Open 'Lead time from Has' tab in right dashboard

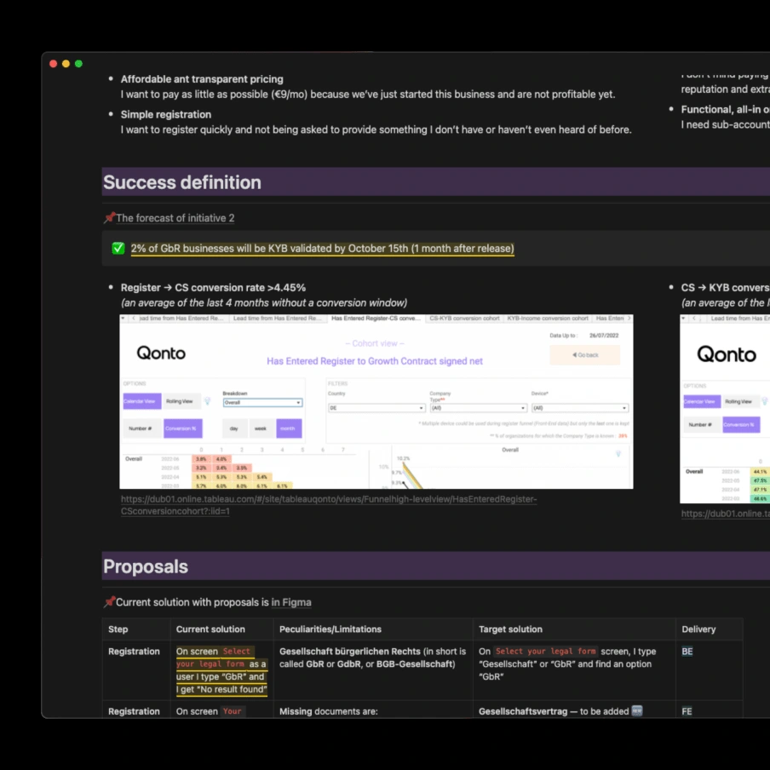point(739,319)
